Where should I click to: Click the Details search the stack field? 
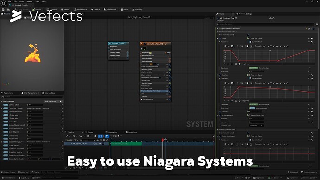coord(266,24)
